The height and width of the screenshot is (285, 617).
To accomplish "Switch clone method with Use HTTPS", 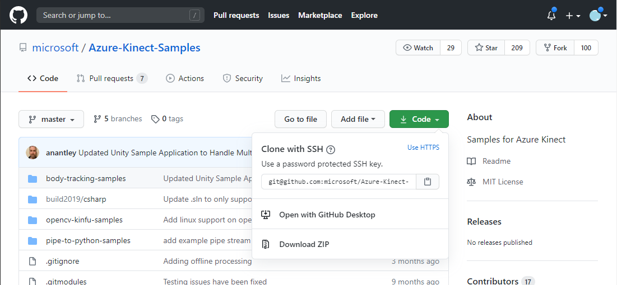I will tap(423, 148).
